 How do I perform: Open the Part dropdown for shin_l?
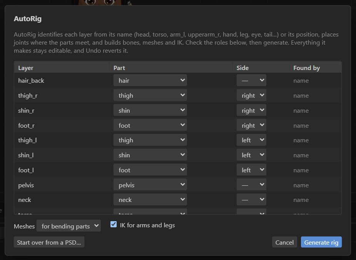coord(150,155)
